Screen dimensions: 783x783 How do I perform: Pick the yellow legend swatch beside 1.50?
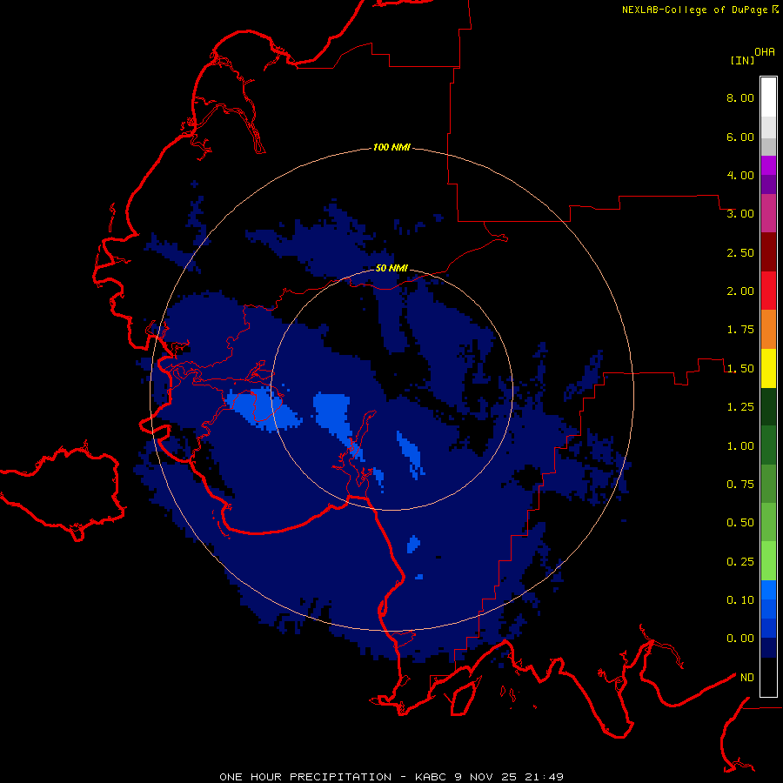(x=768, y=368)
